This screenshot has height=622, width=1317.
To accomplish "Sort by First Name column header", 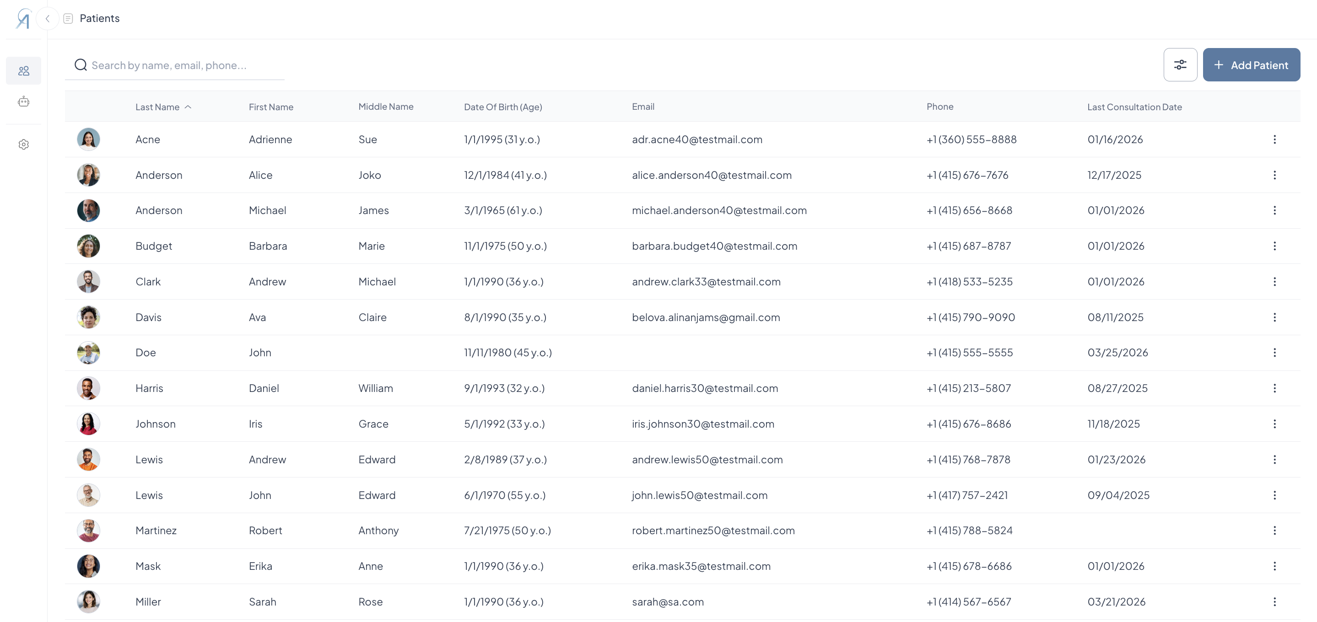I will click(x=271, y=107).
